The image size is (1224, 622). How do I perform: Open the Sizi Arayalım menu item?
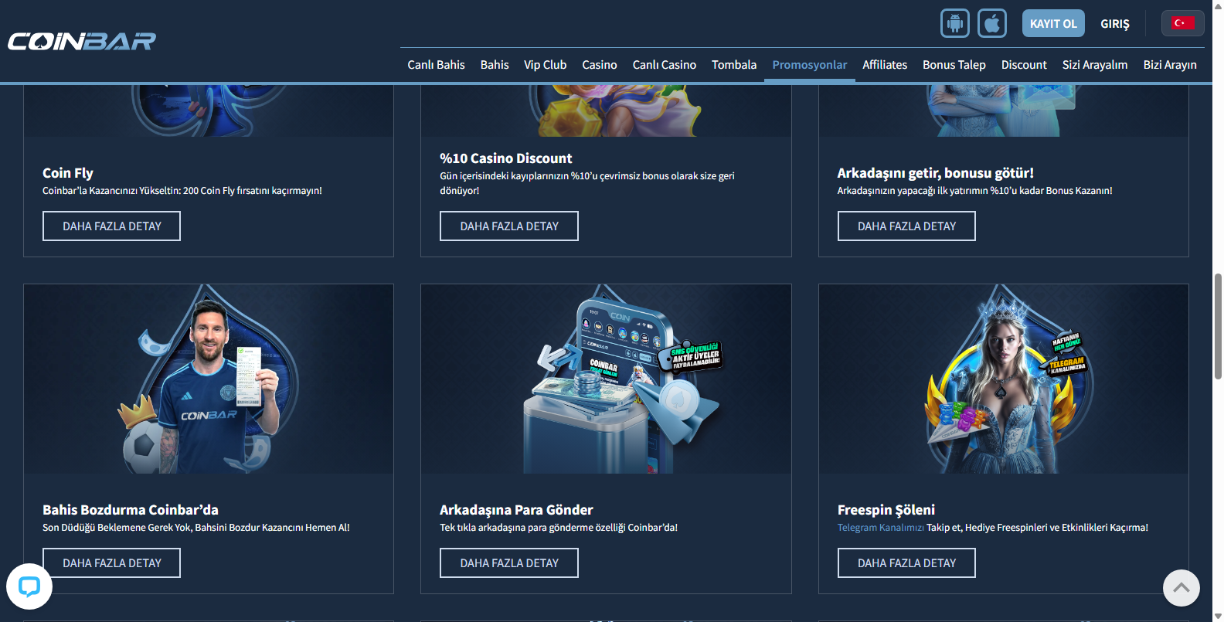click(x=1095, y=65)
